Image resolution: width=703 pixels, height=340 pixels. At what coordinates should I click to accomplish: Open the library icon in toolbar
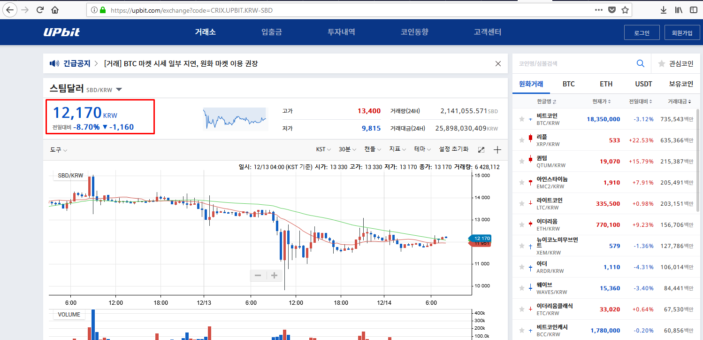pos(679,10)
